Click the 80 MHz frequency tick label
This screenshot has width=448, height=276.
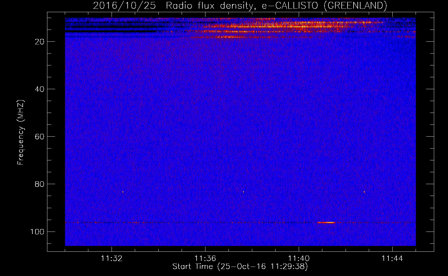[40, 184]
